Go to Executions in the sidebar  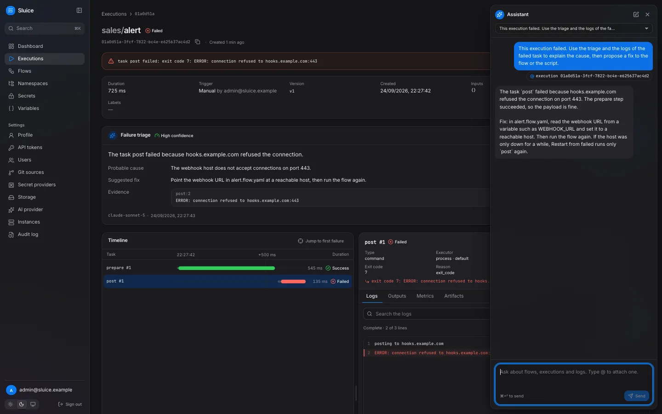(x=45, y=58)
